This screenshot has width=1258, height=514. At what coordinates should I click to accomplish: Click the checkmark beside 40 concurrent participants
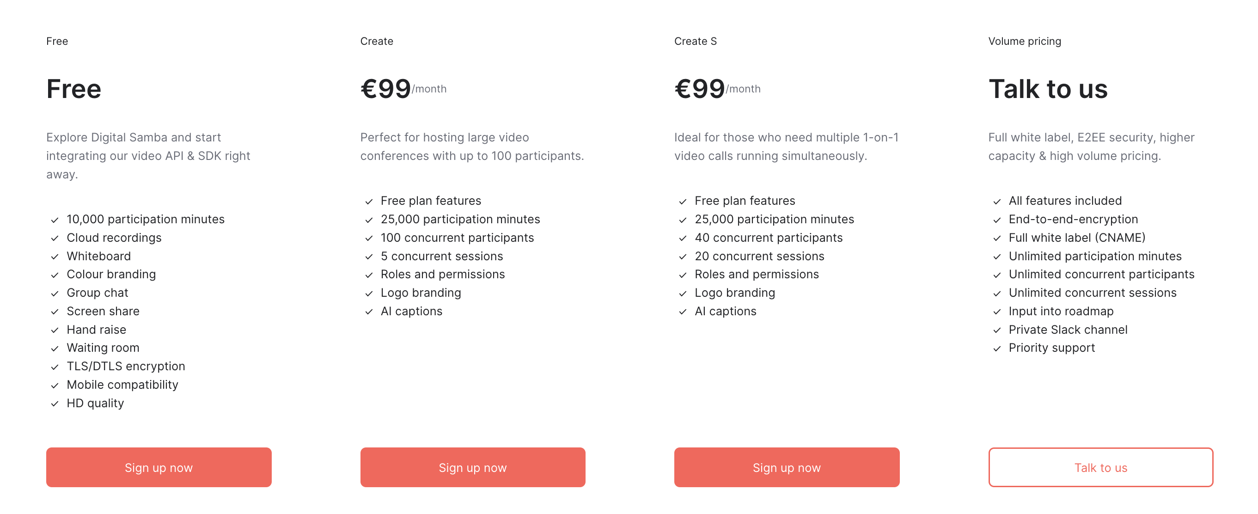[683, 239]
